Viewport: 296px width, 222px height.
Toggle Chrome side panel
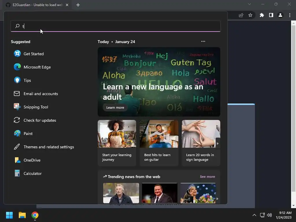[271, 15]
